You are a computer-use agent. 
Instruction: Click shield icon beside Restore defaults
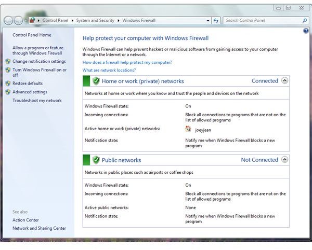[8, 84]
